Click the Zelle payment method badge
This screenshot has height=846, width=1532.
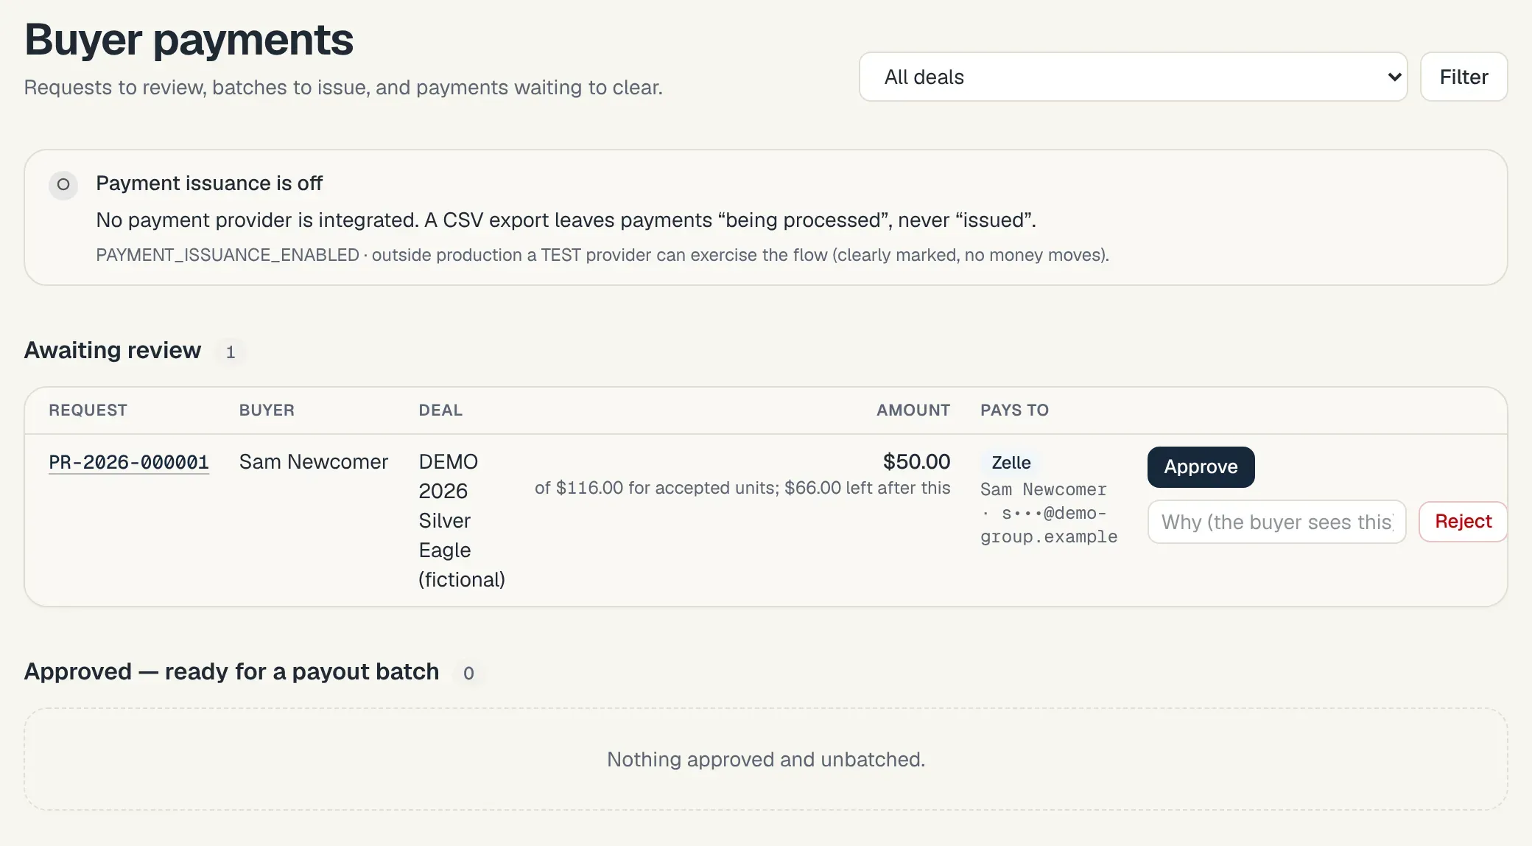pyautogui.click(x=1011, y=463)
